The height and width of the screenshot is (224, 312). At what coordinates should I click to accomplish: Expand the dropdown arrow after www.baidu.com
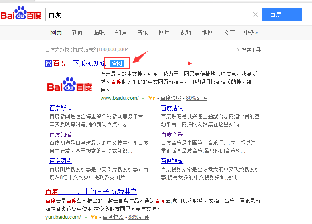click(x=143, y=98)
